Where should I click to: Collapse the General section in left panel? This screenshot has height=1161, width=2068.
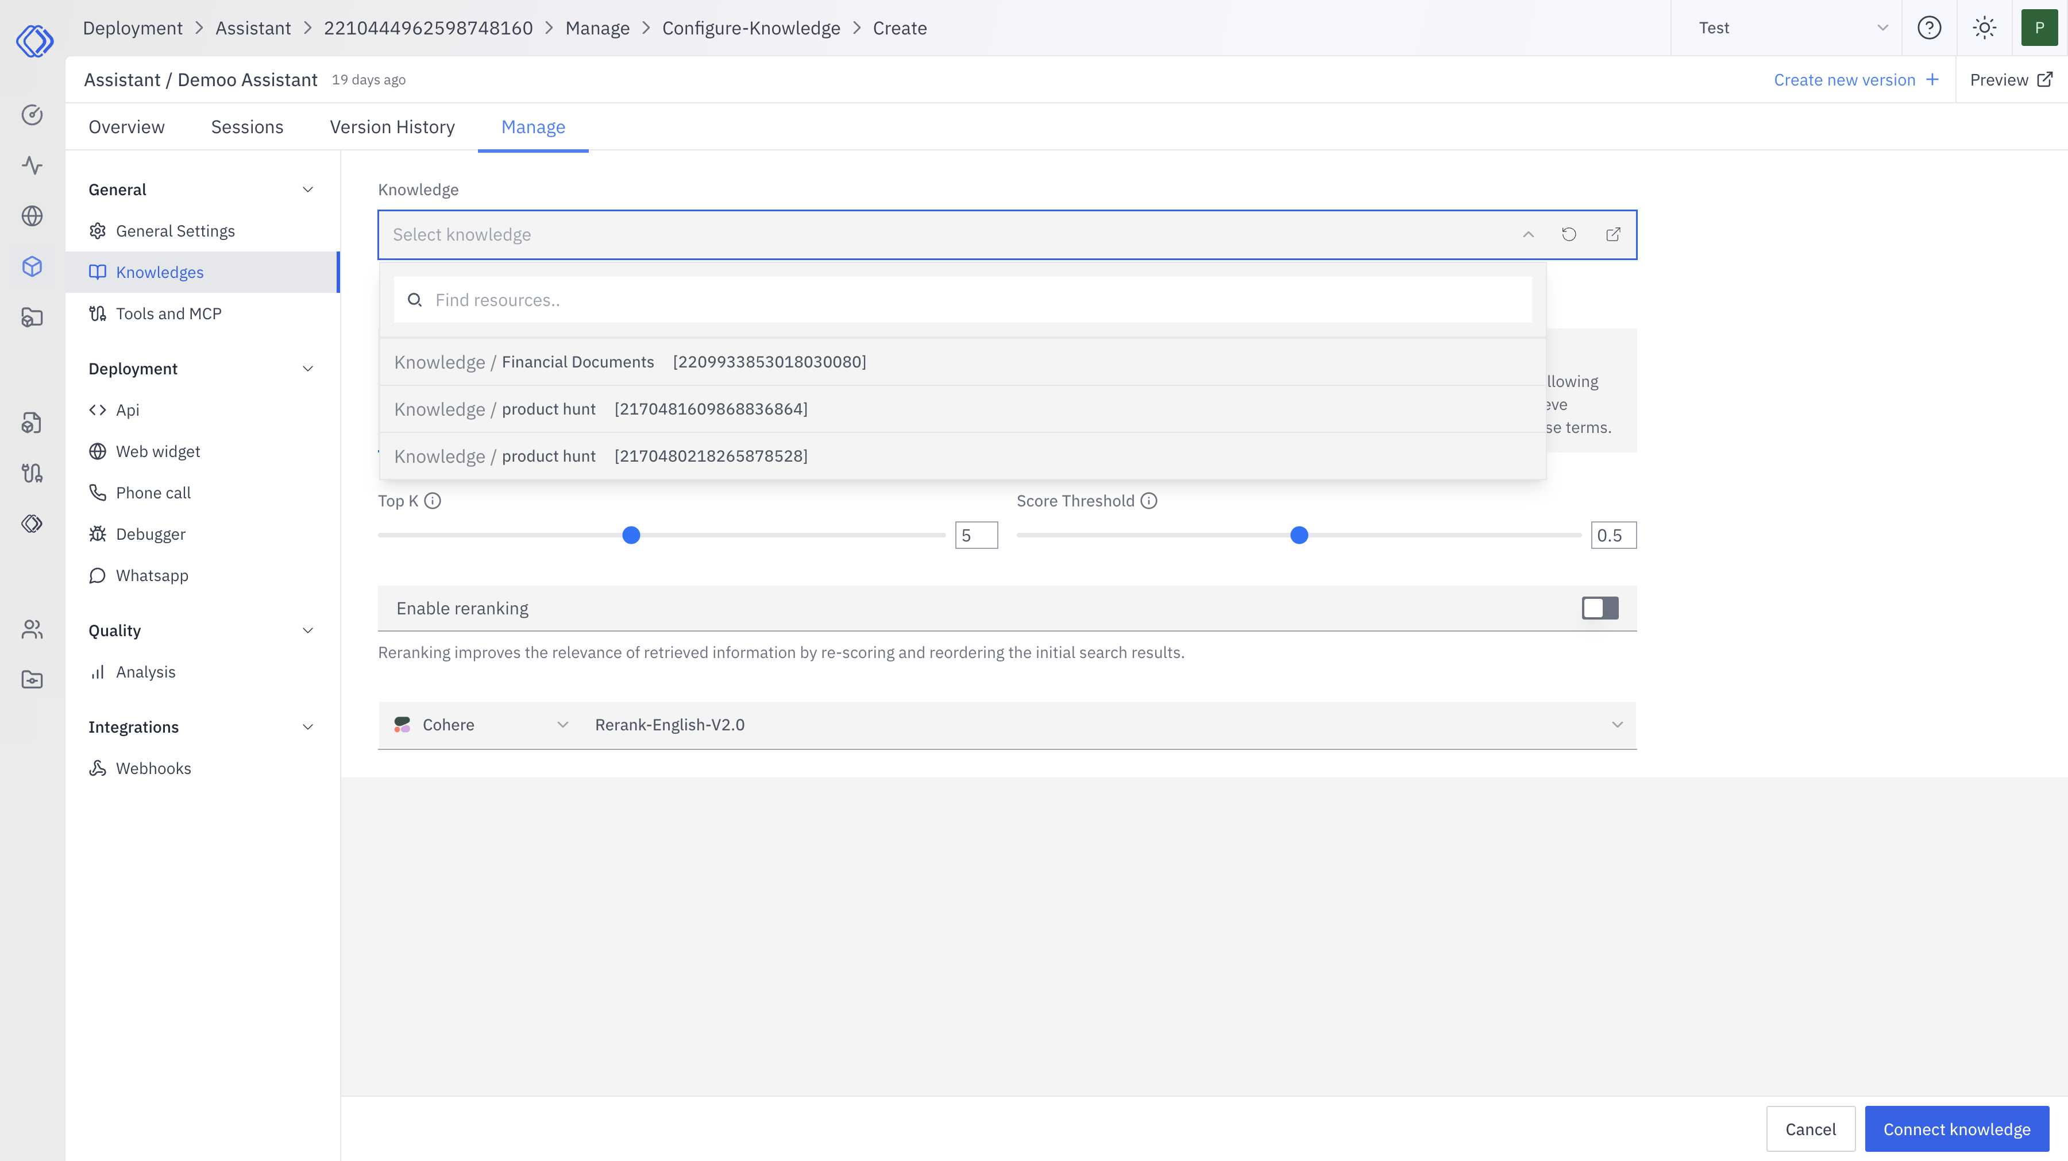pyautogui.click(x=307, y=189)
